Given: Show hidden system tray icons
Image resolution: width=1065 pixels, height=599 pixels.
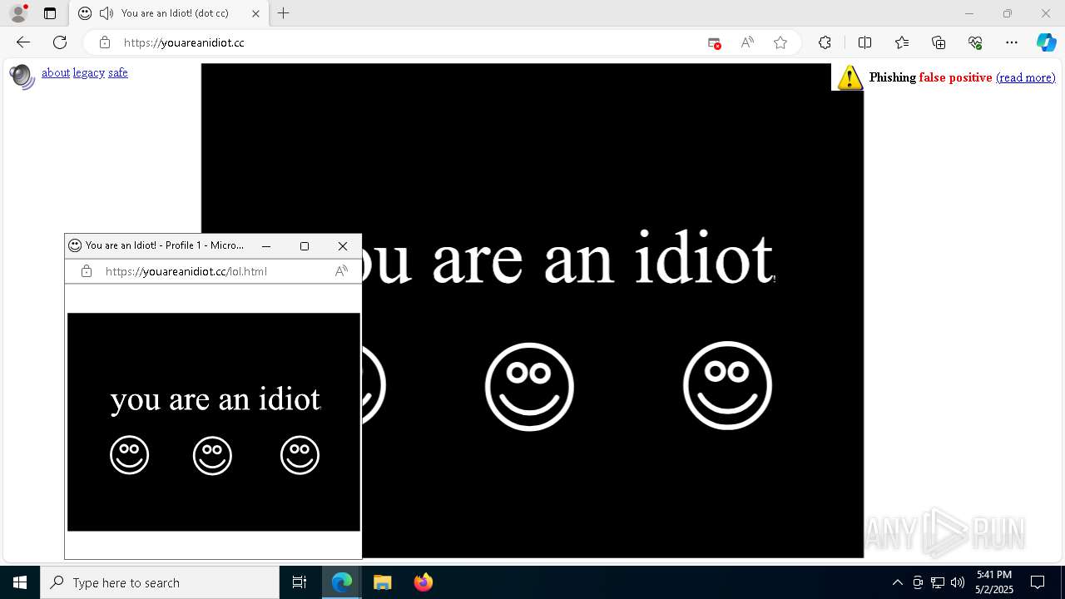Looking at the screenshot, I should click(897, 582).
